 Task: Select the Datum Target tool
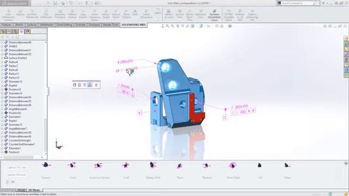106,14
